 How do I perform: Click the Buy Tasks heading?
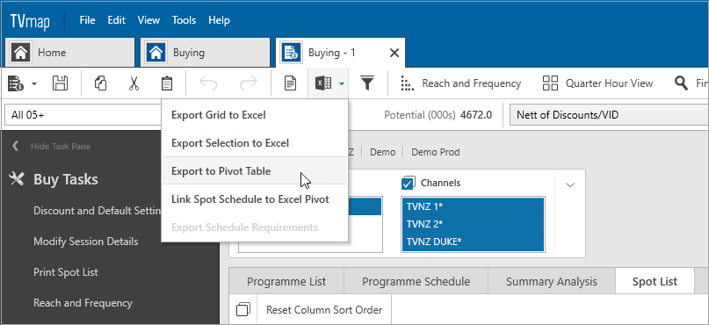pos(66,179)
